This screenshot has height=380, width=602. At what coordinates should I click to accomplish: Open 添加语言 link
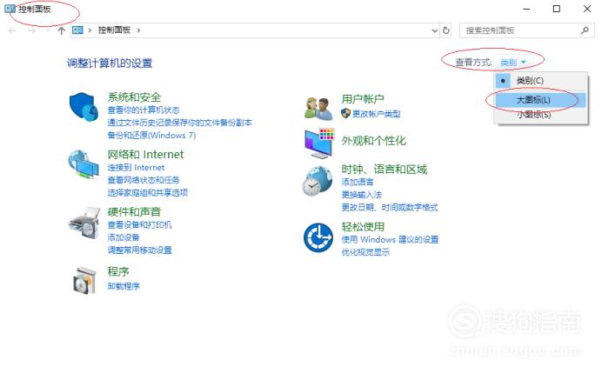tap(358, 182)
